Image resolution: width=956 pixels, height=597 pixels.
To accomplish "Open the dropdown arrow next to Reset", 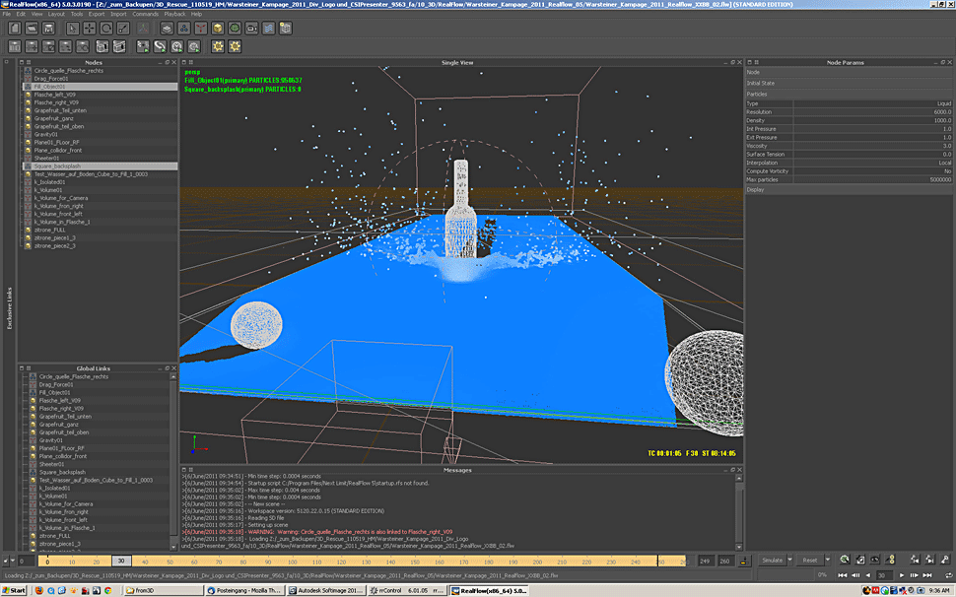I will (826, 561).
